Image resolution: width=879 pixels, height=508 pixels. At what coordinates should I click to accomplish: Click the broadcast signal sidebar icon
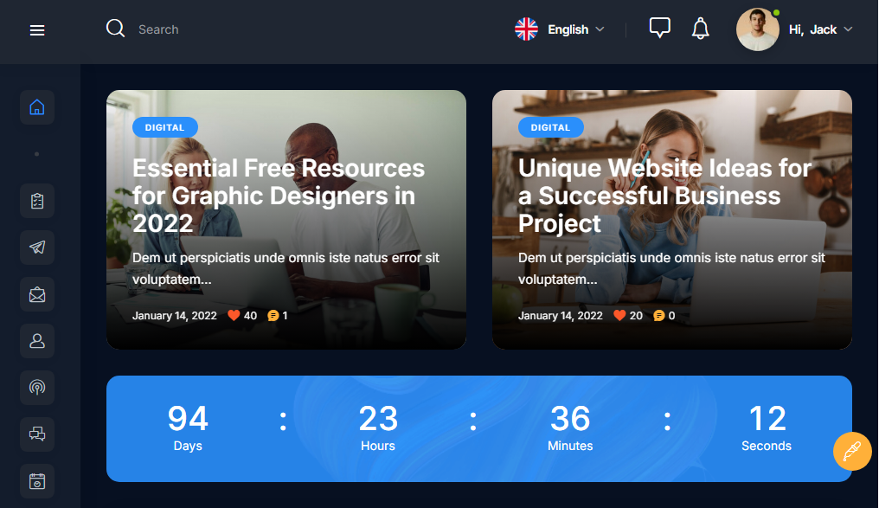coord(37,388)
